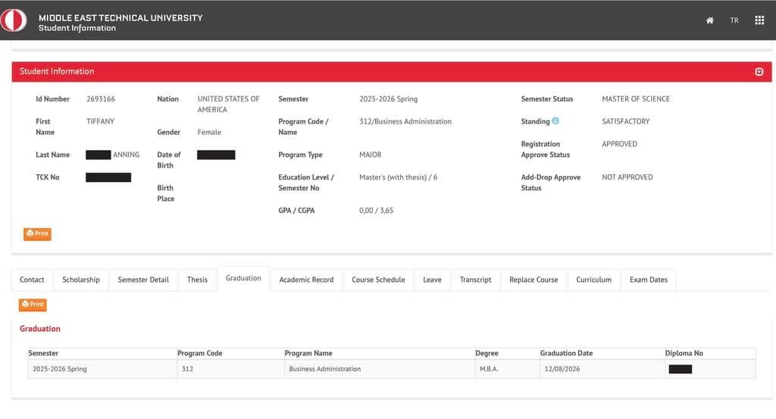Click the gender value Female

[x=209, y=132]
